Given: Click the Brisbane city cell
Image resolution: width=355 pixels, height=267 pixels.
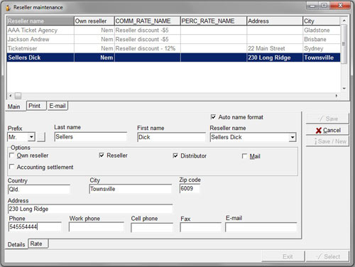Looking at the screenshot, I should click(322, 39).
